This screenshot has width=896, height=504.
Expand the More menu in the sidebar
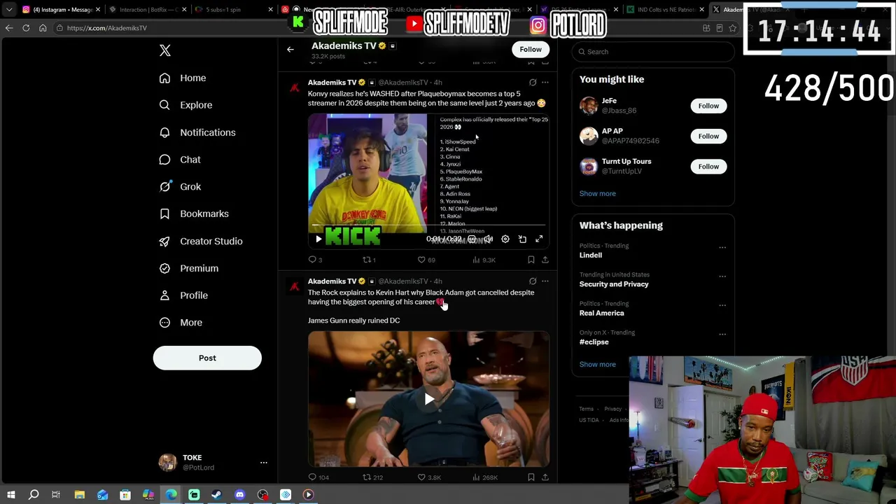click(x=181, y=323)
